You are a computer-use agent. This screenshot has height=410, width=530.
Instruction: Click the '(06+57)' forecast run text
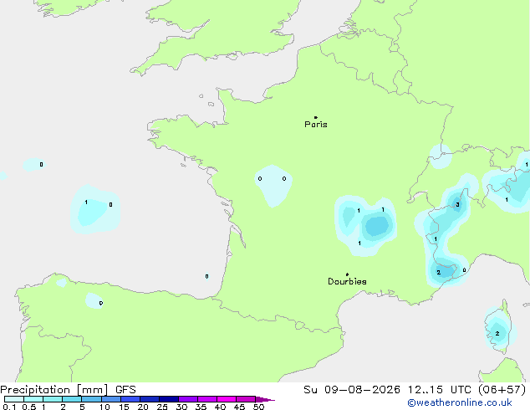click(x=502, y=389)
